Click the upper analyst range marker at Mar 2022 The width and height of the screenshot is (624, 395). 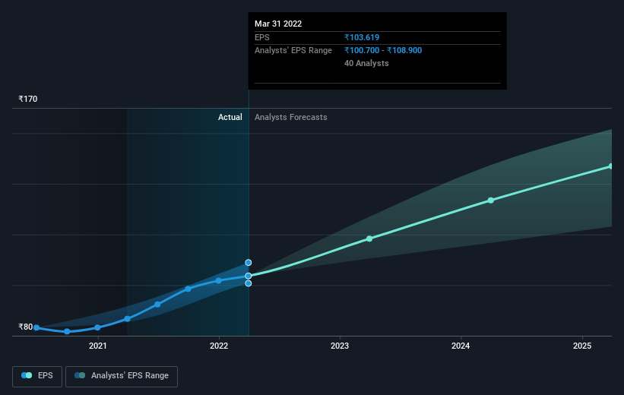[249, 263]
